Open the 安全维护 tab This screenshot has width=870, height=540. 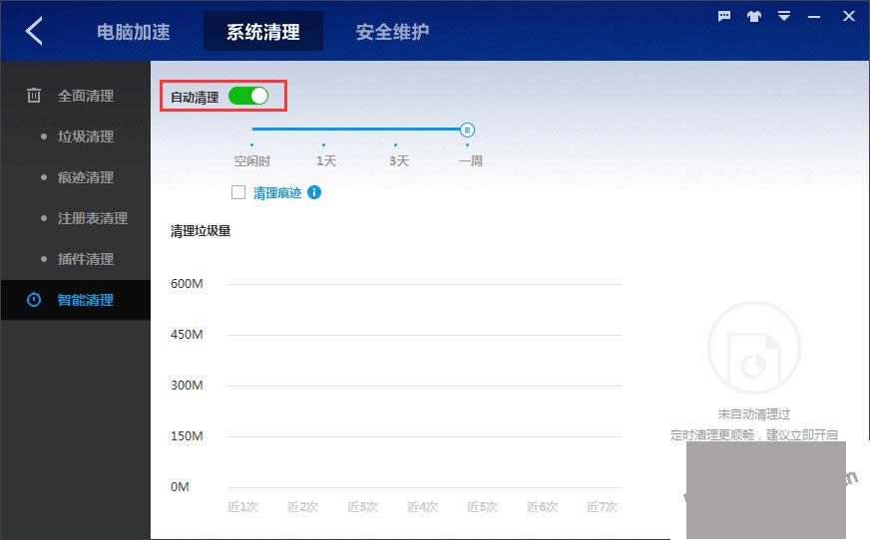392,32
